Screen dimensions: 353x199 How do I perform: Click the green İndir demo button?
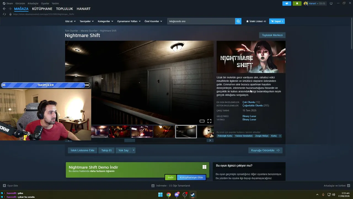pyautogui.click(x=171, y=177)
